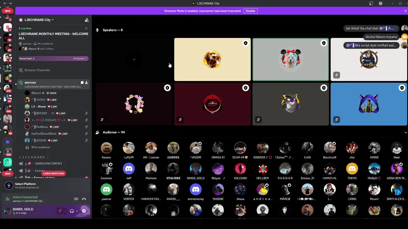The width and height of the screenshot is (408, 229).
Task: Select the MEETING stage channel
Action: tap(53, 84)
